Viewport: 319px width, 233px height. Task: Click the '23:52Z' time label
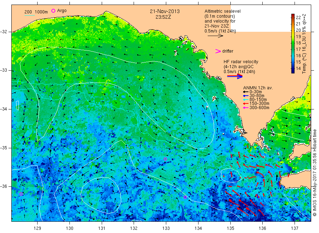pyautogui.click(x=163, y=17)
